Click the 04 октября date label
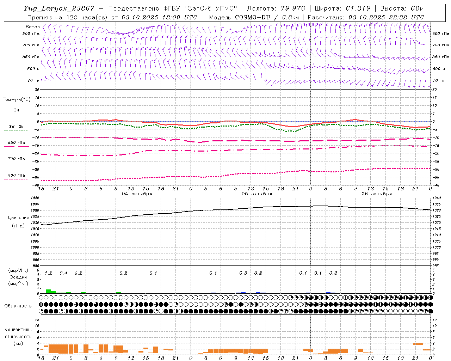 tap(137, 194)
